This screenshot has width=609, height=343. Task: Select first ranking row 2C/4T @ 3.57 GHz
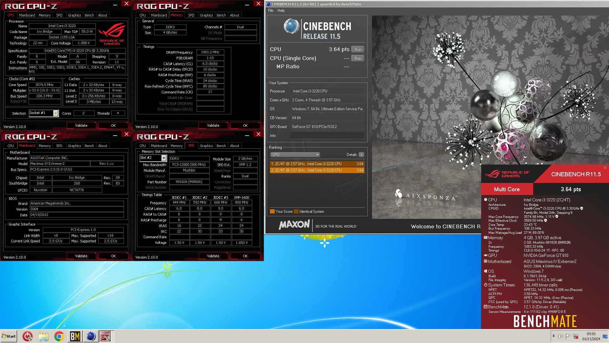317,164
